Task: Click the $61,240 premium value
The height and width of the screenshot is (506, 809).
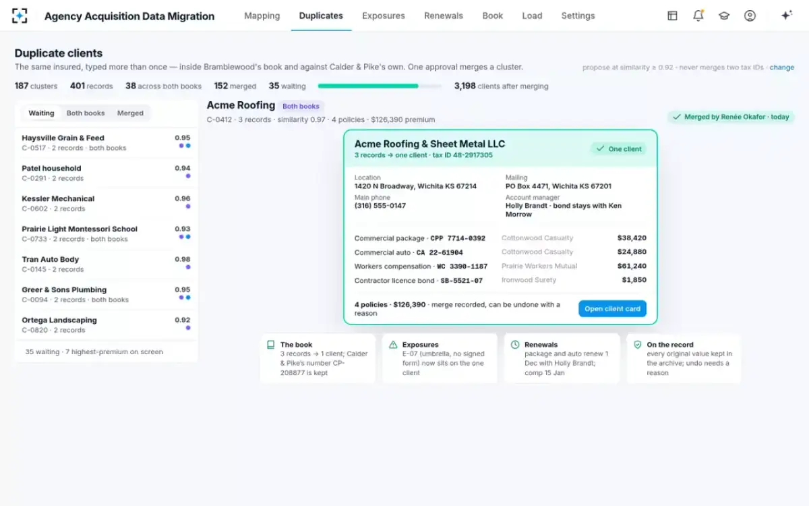Action: [632, 266]
